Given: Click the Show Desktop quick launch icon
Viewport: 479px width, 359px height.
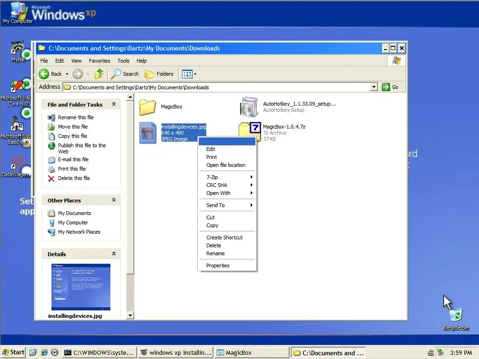Looking at the screenshot, I should 33,352.
